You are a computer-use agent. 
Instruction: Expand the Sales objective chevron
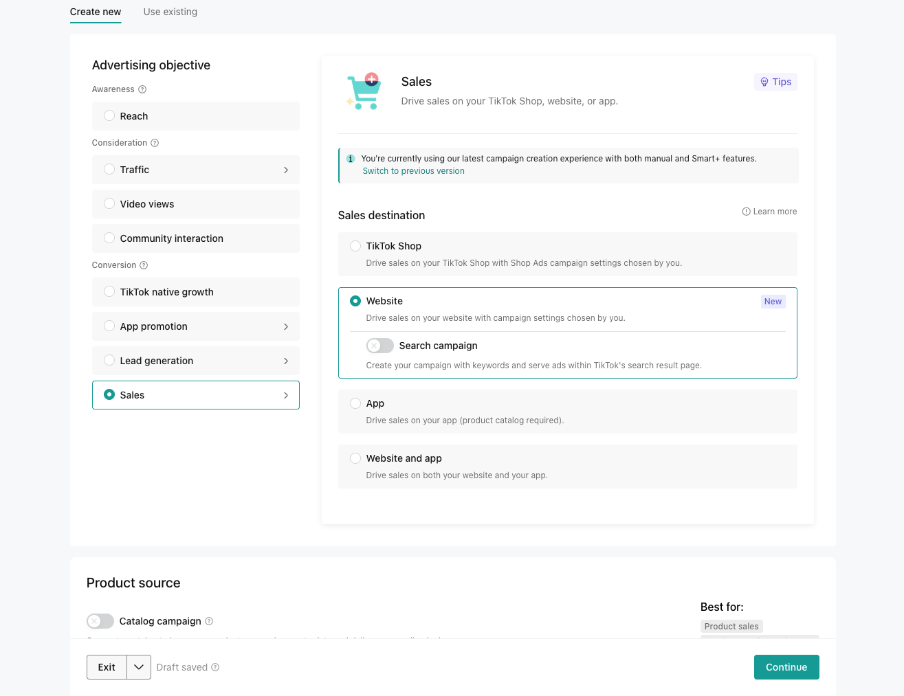286,395
